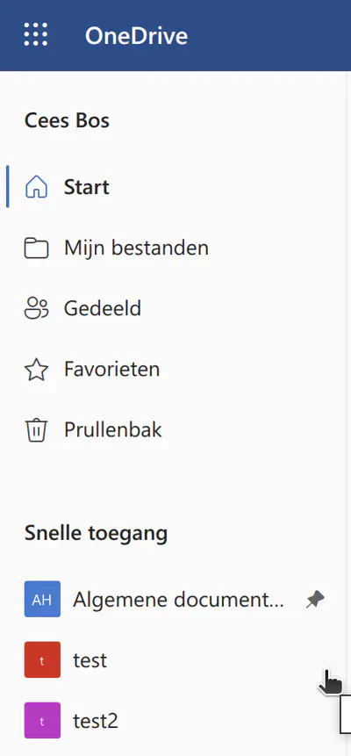
Task: Click the OneDrive title in header
Action: click(x=136, y=36)
